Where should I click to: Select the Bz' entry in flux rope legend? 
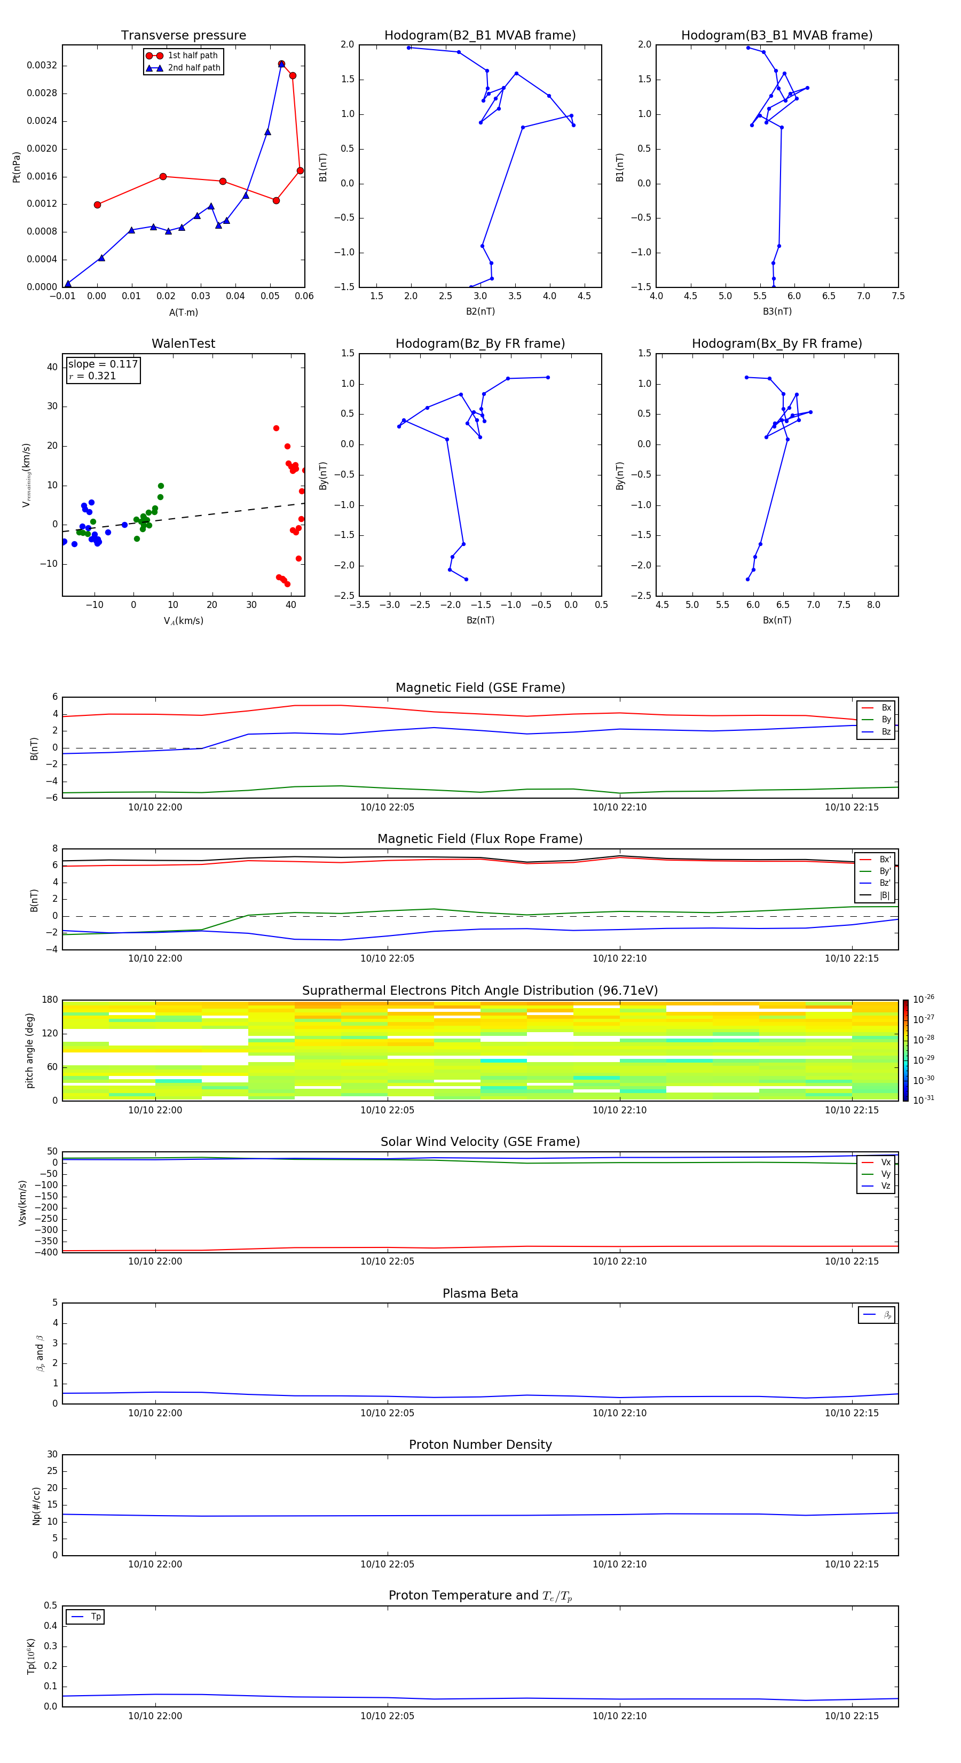[x=875, y=884]
